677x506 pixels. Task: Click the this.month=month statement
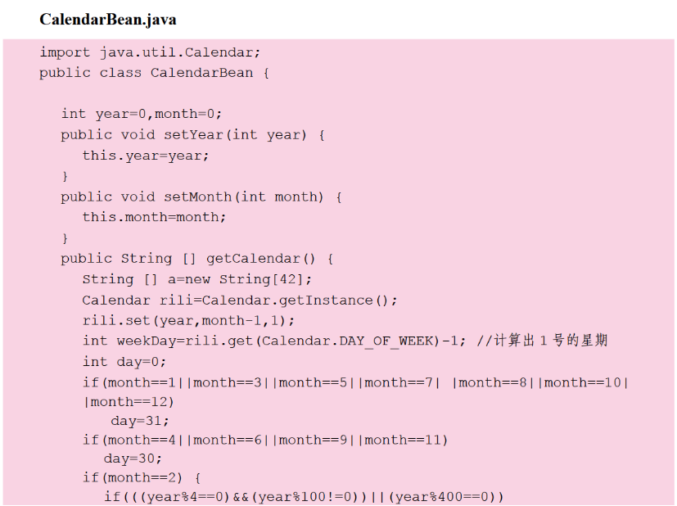coord(154,217)
